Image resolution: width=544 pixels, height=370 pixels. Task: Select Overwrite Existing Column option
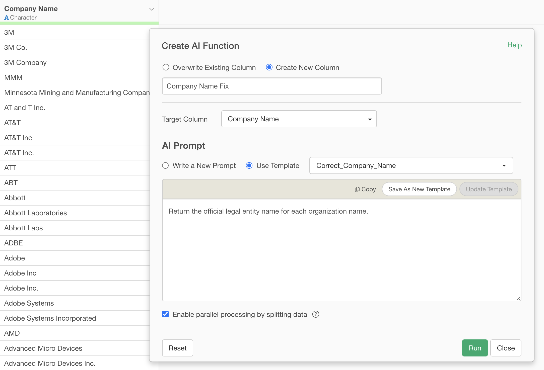166,67
